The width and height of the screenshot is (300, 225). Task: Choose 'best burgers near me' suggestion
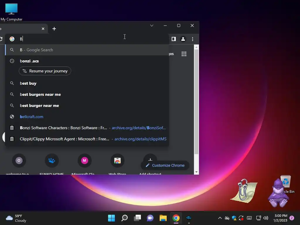tap(87, 94)
